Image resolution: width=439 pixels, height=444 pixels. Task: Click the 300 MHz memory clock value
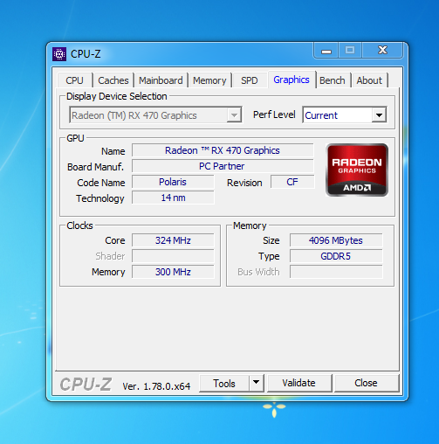[173, 272]
